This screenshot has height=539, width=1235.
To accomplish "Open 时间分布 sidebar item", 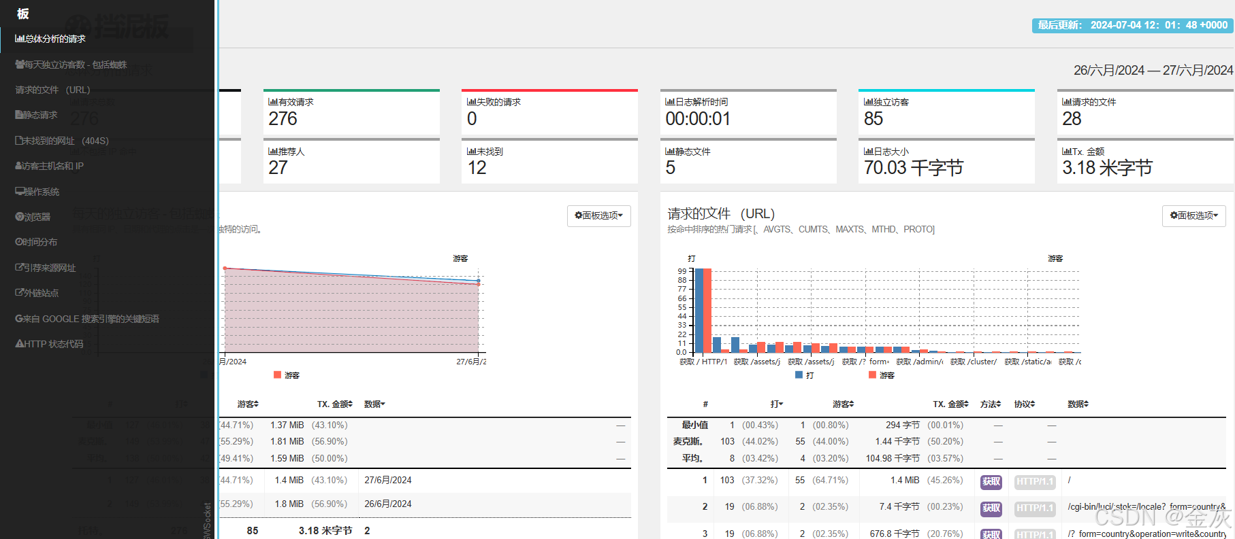I will [x=36, y=242].
